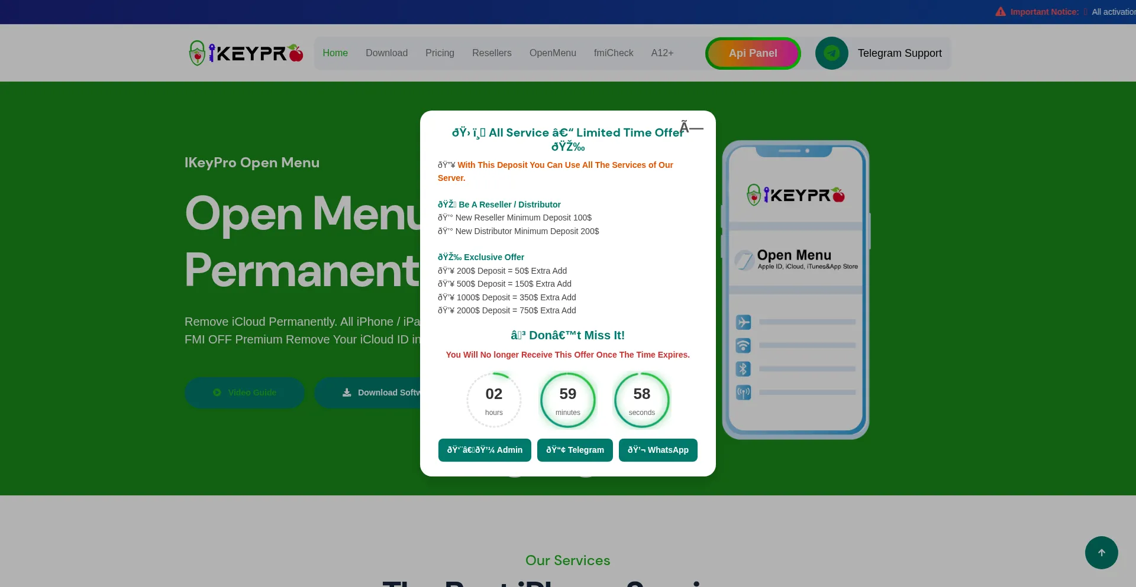Viewport: 1136px width, 587px height.
Task: Open the Api Panel button
Action: tap(753, 53)
